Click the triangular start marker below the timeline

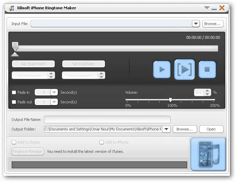point(15,54)
